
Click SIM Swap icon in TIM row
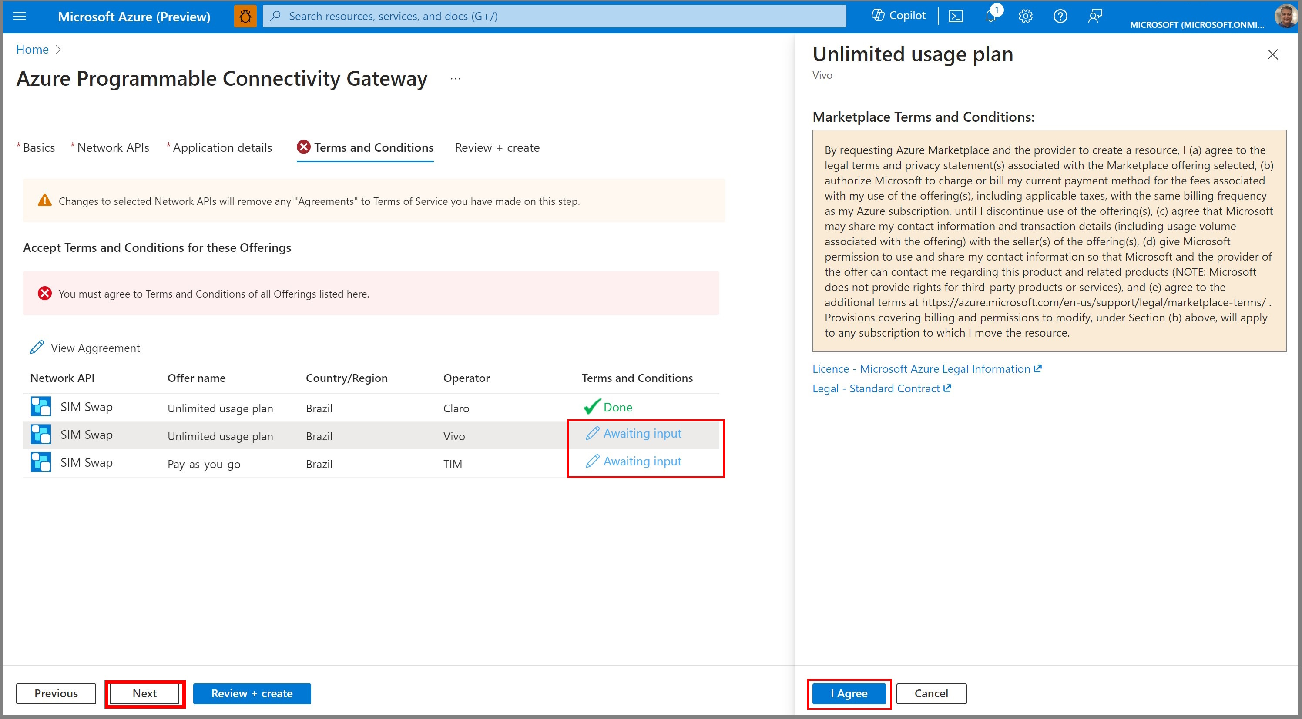(40, 462)
